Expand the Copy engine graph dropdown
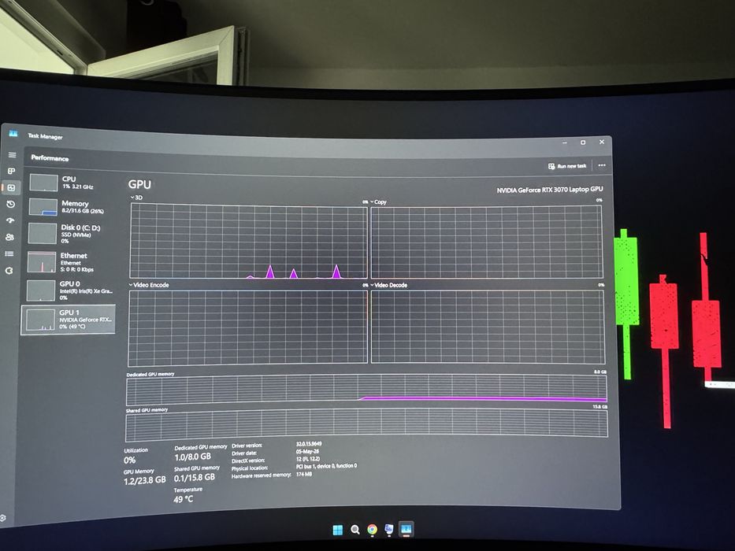735x551 pixels. tap(379, 202)
